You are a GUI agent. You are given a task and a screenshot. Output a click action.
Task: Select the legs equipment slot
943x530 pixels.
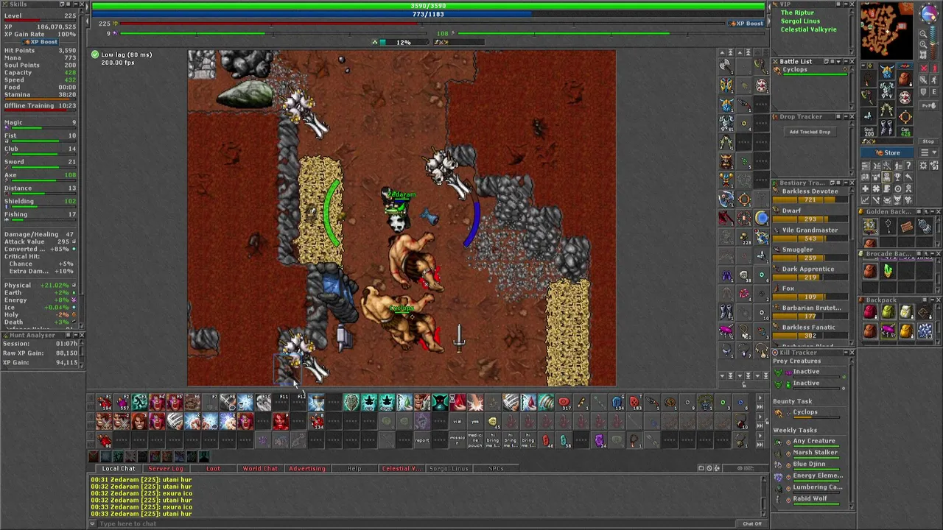(887, 109)
